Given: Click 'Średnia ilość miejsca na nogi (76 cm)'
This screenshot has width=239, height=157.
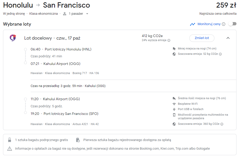Looking at the screenshot, I should (x=202, y=98).
